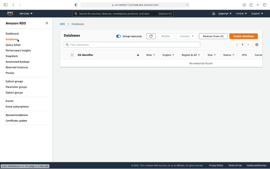Open Central region selector
The height and width of the screenshot is (169, 270).
coord(241,13)
